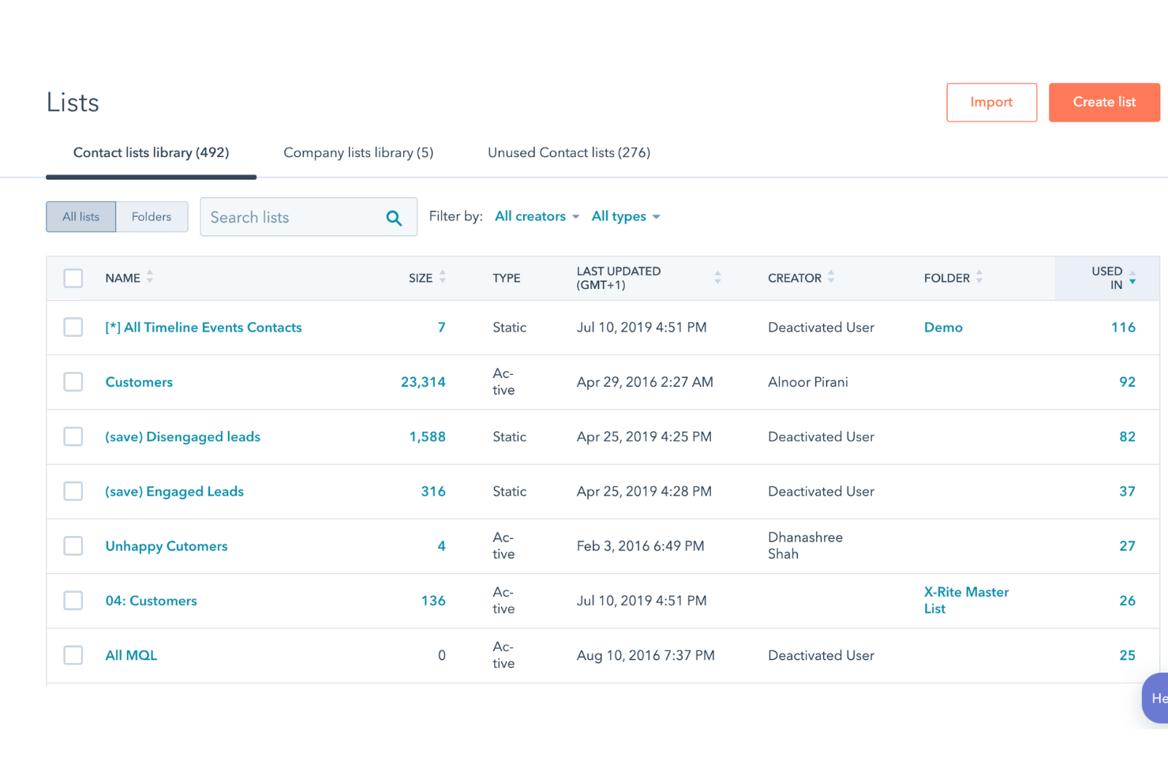The height and width of the screenshot is (779, 1168).
Task: Sort lists by Folder
Action: click(979, 278)
